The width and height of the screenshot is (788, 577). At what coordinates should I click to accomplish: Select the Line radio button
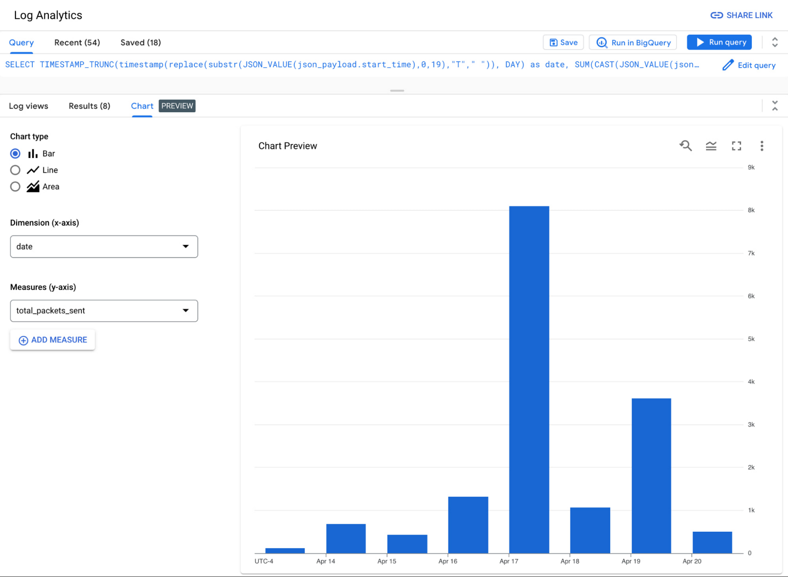click(x=15, y=170)
